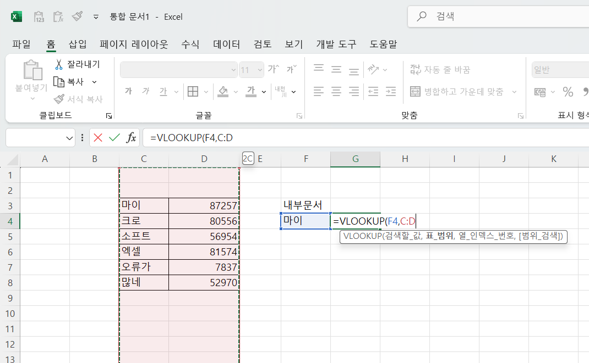Expand the font color dropdown arrow
The width and height of the screenshot is (589, 363).
[x=264, y=92]
